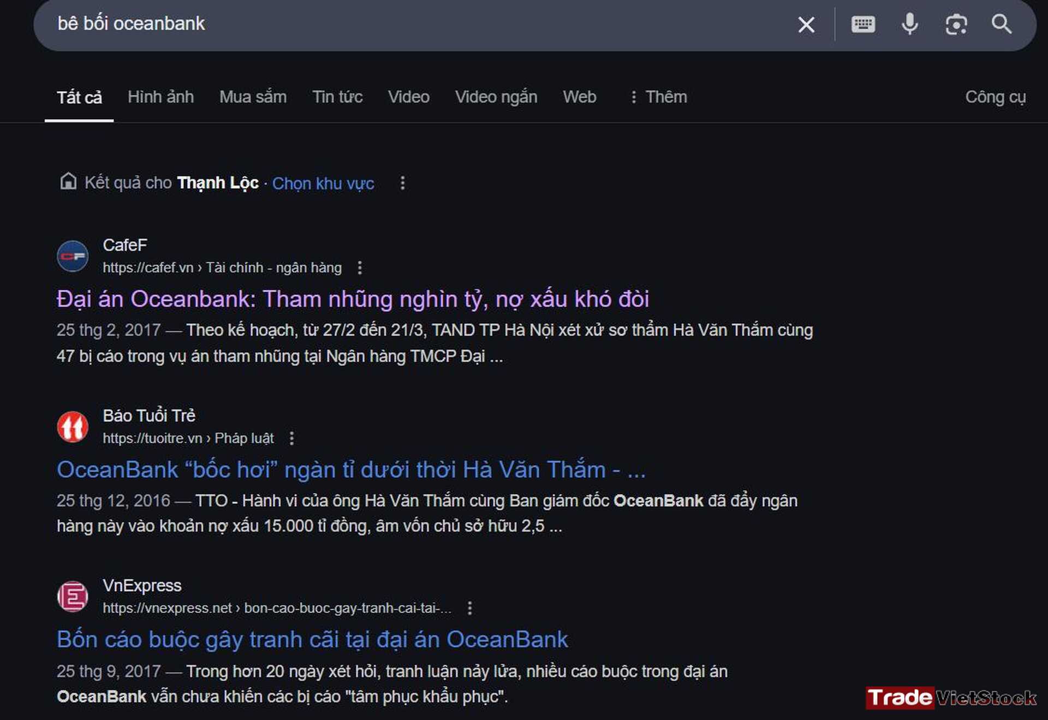Click the cafef.vn URL breadcrumb
Image resolution: width=1048 pixels, height=720 pixels.
[x=222, y=267]
